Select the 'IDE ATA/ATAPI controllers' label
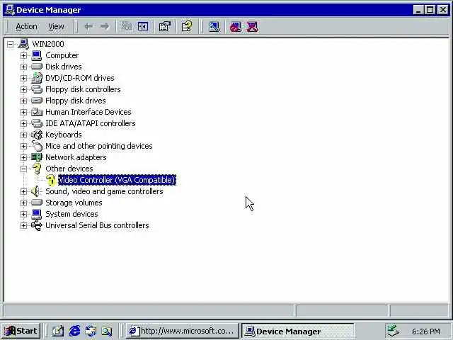453x340 pixels. 91,123
